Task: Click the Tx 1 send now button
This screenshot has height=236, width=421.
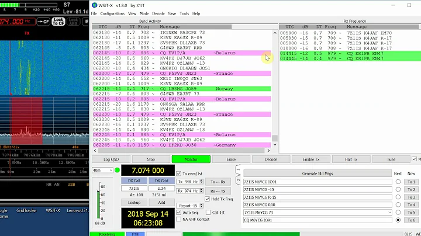Action: [x=411, y=182]
